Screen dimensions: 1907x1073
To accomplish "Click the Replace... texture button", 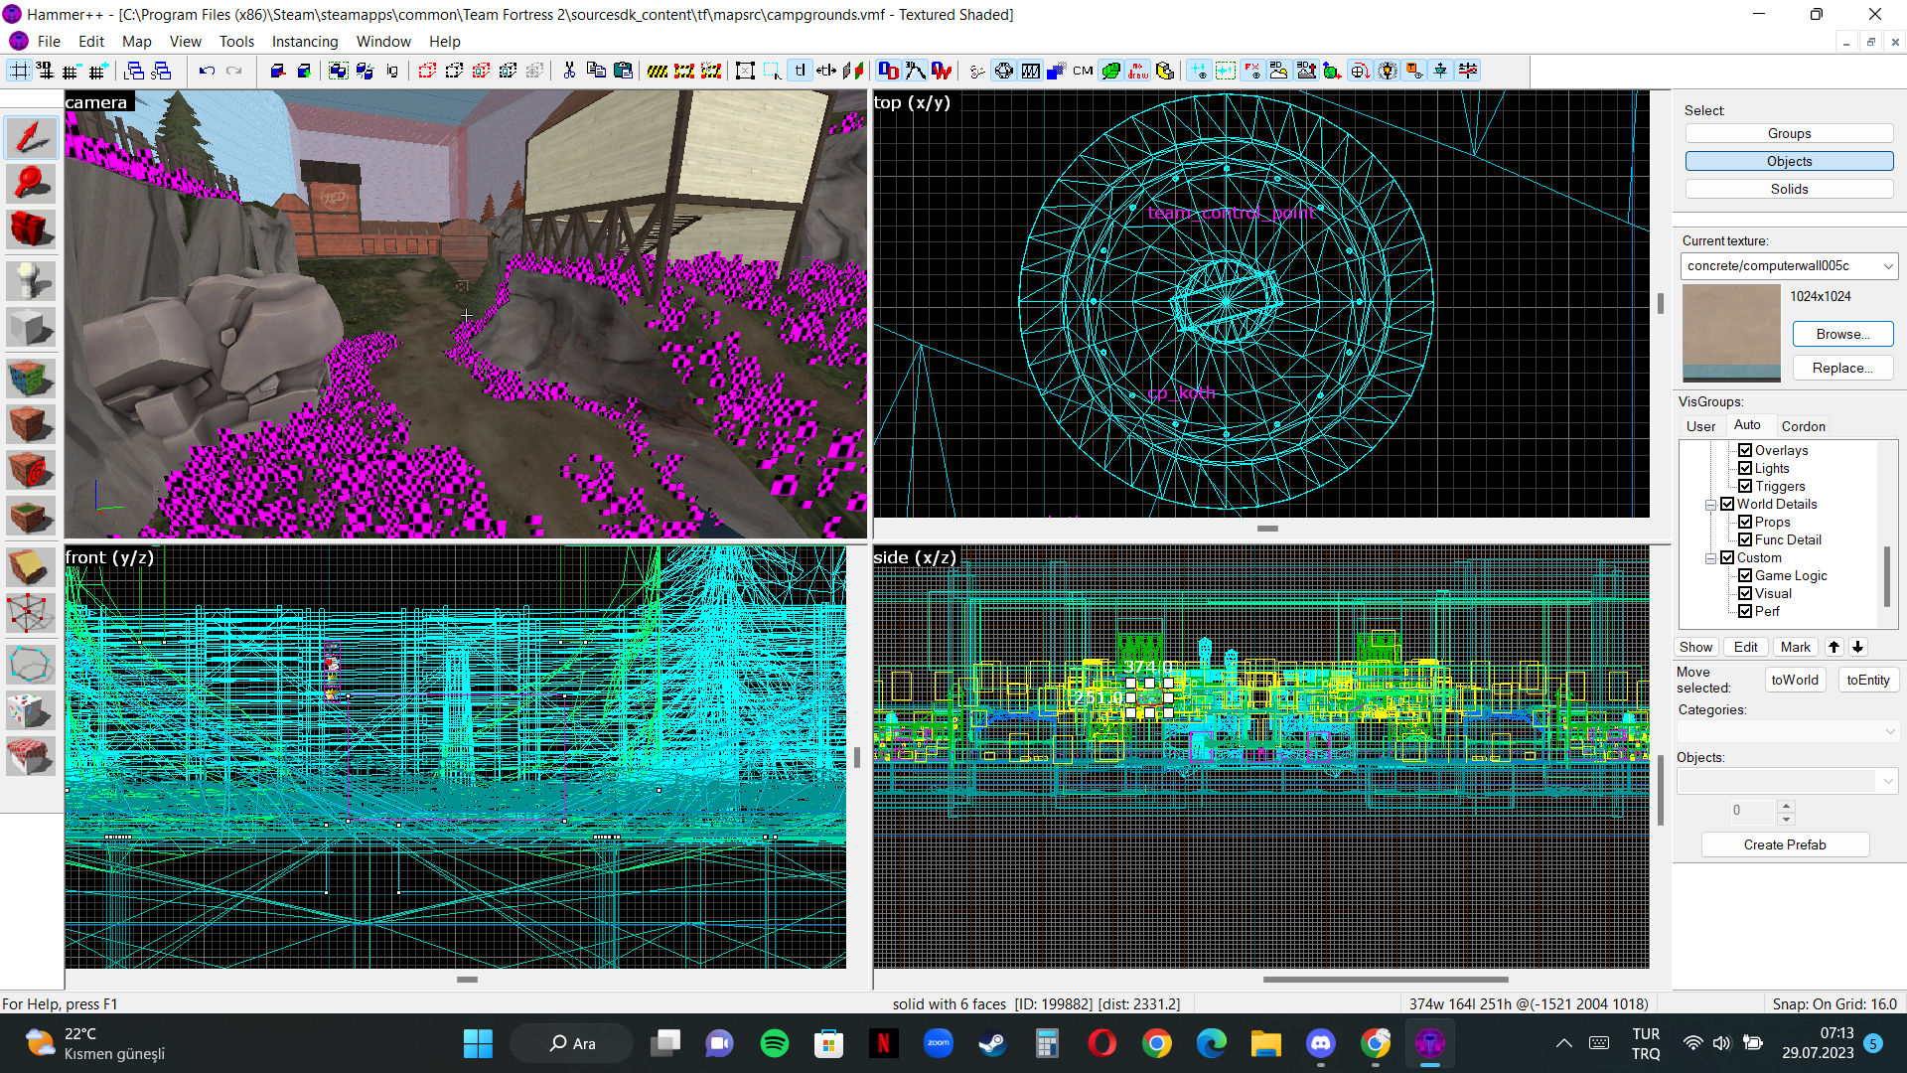I will [x=1842, y=368].
